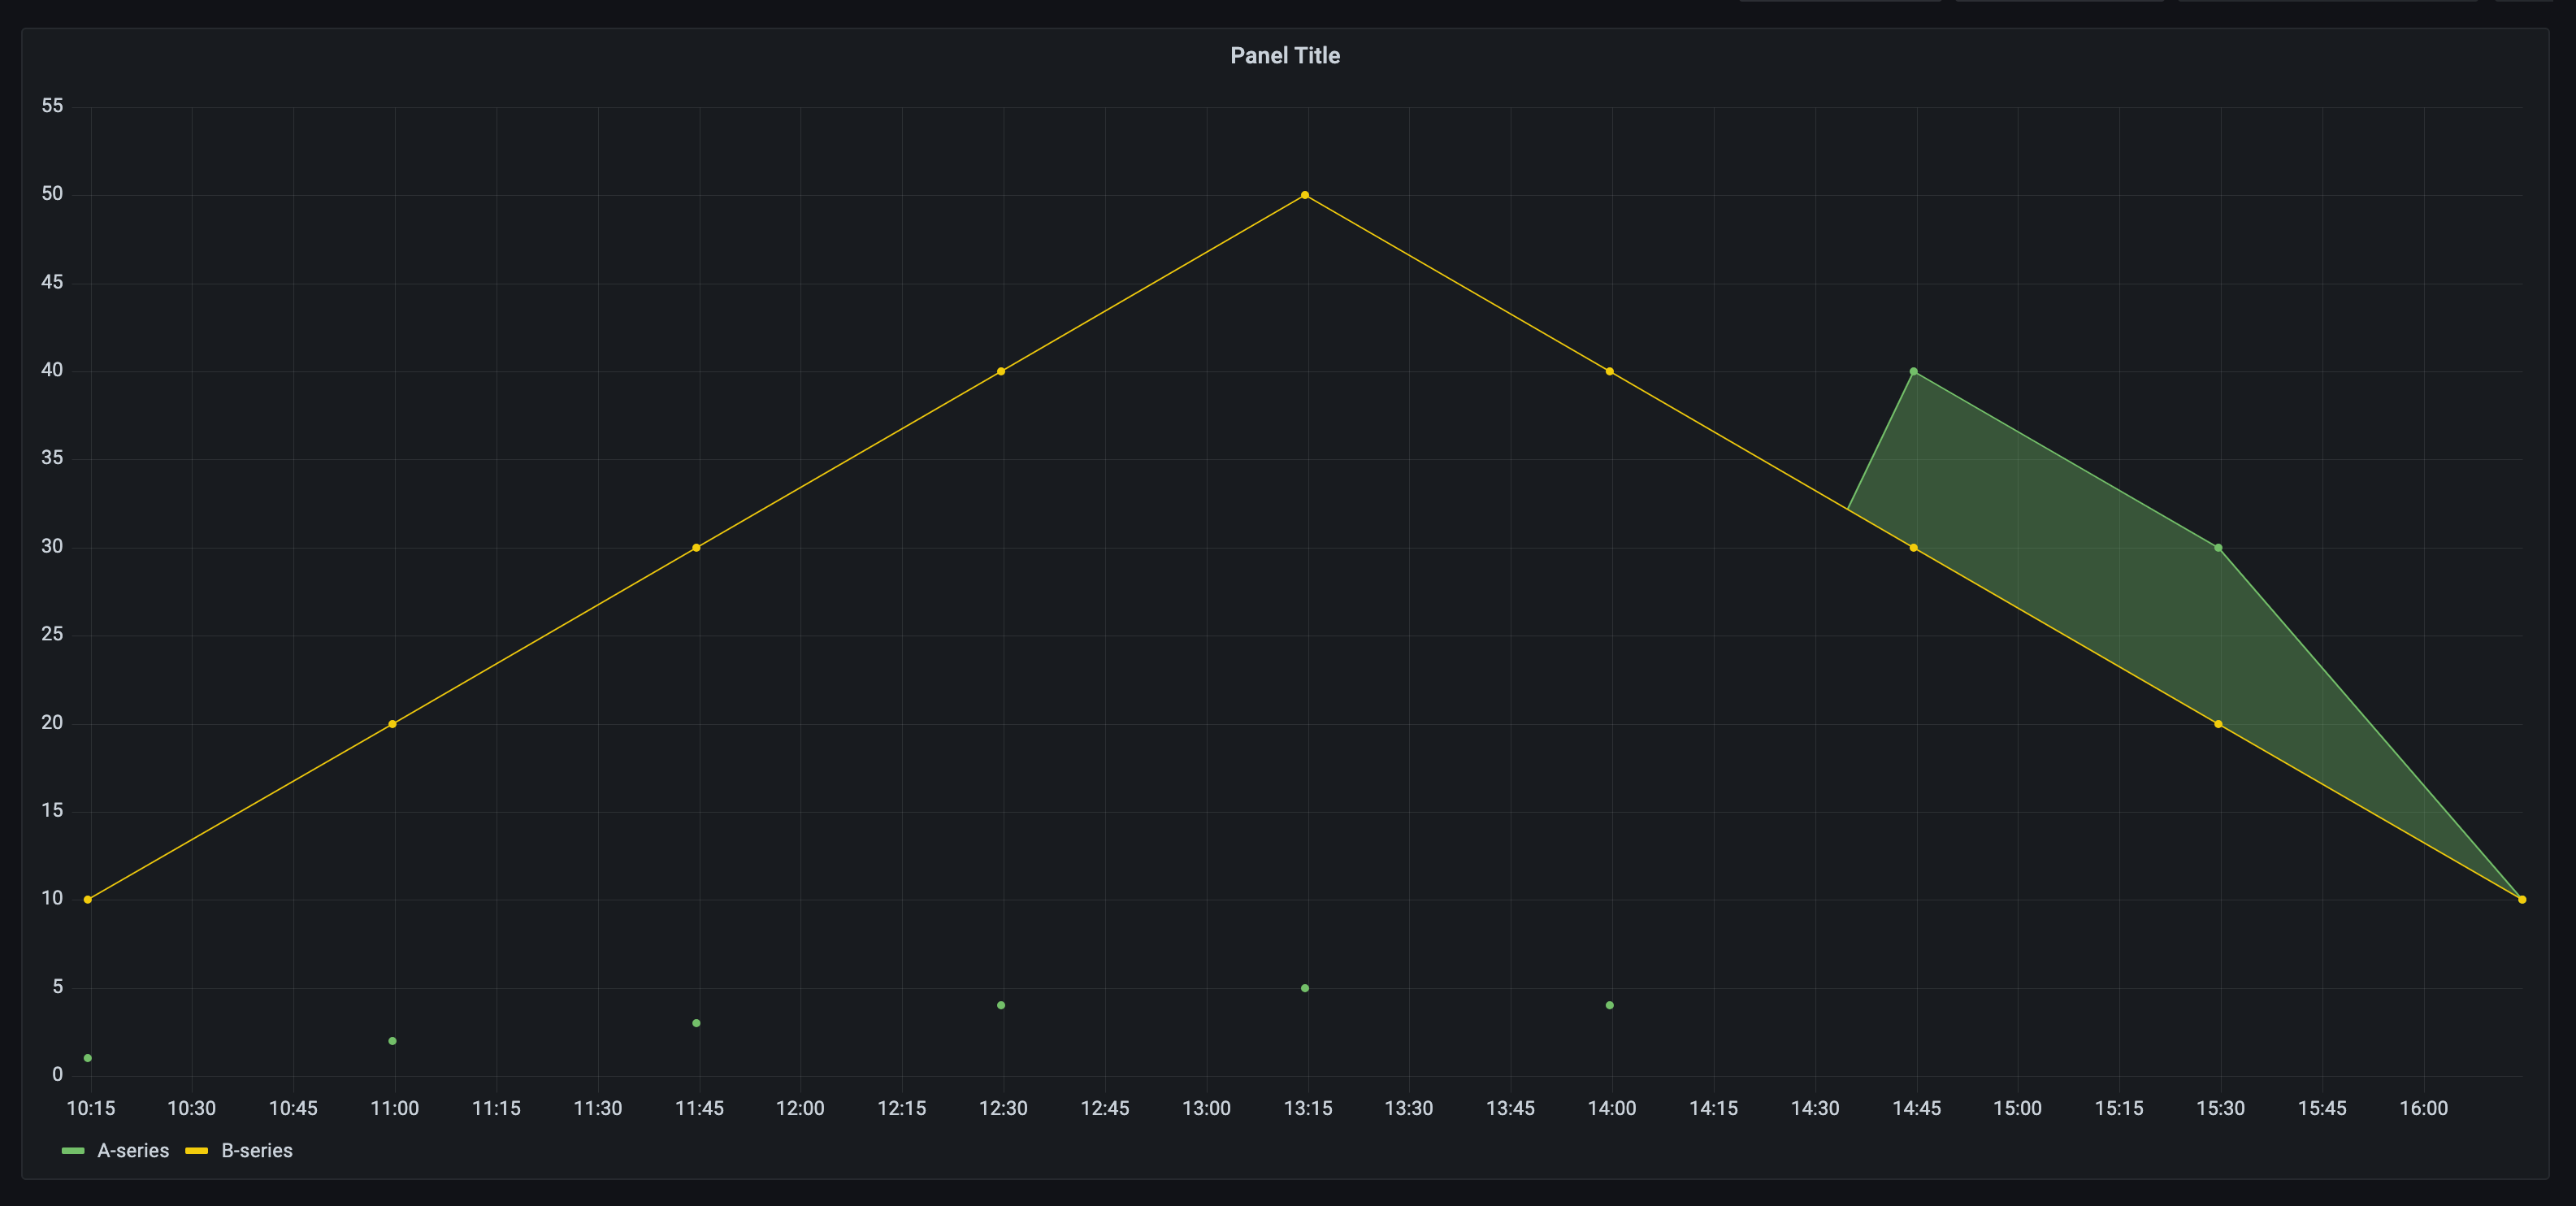Select A-series green point at 30 near 15:30
Screen dimensions: 2576x1206
point(2218,548)
